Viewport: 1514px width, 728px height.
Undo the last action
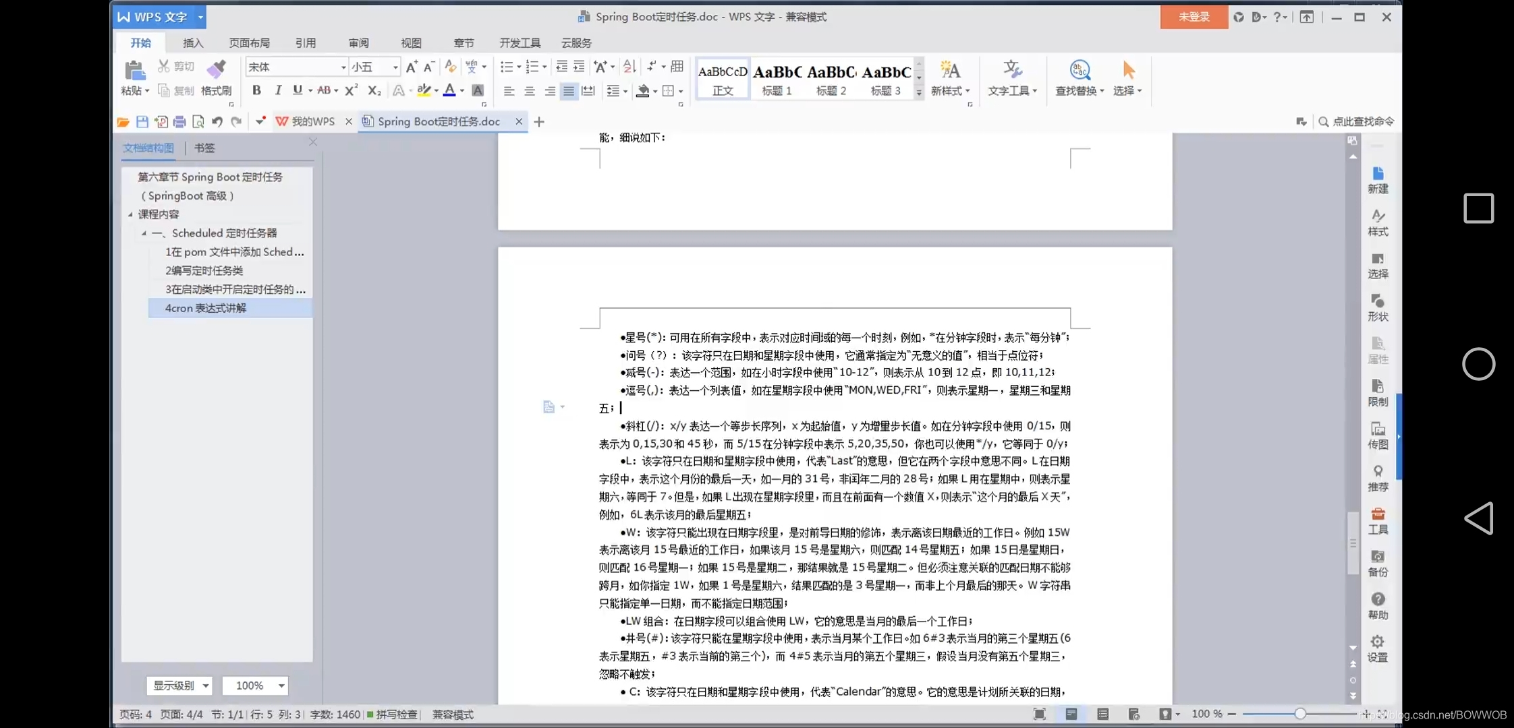[x=217, y=122]
